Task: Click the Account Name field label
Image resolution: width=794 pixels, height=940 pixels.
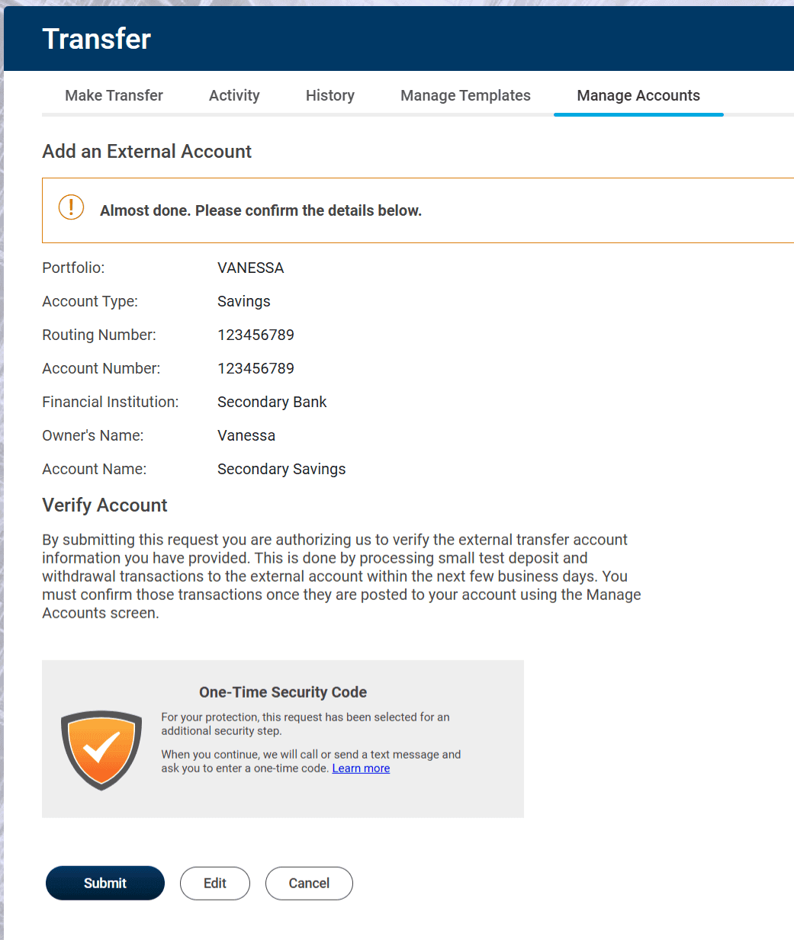Action: [95, 469]
